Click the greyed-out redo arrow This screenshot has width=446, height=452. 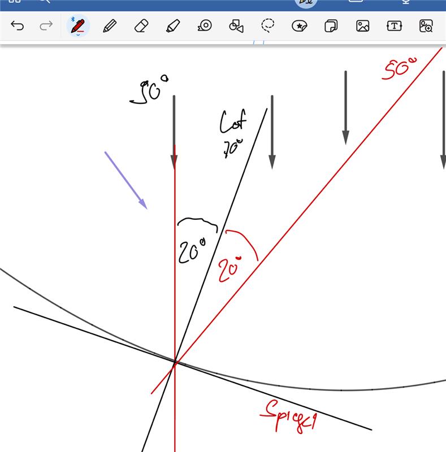[x=46, y=26]
